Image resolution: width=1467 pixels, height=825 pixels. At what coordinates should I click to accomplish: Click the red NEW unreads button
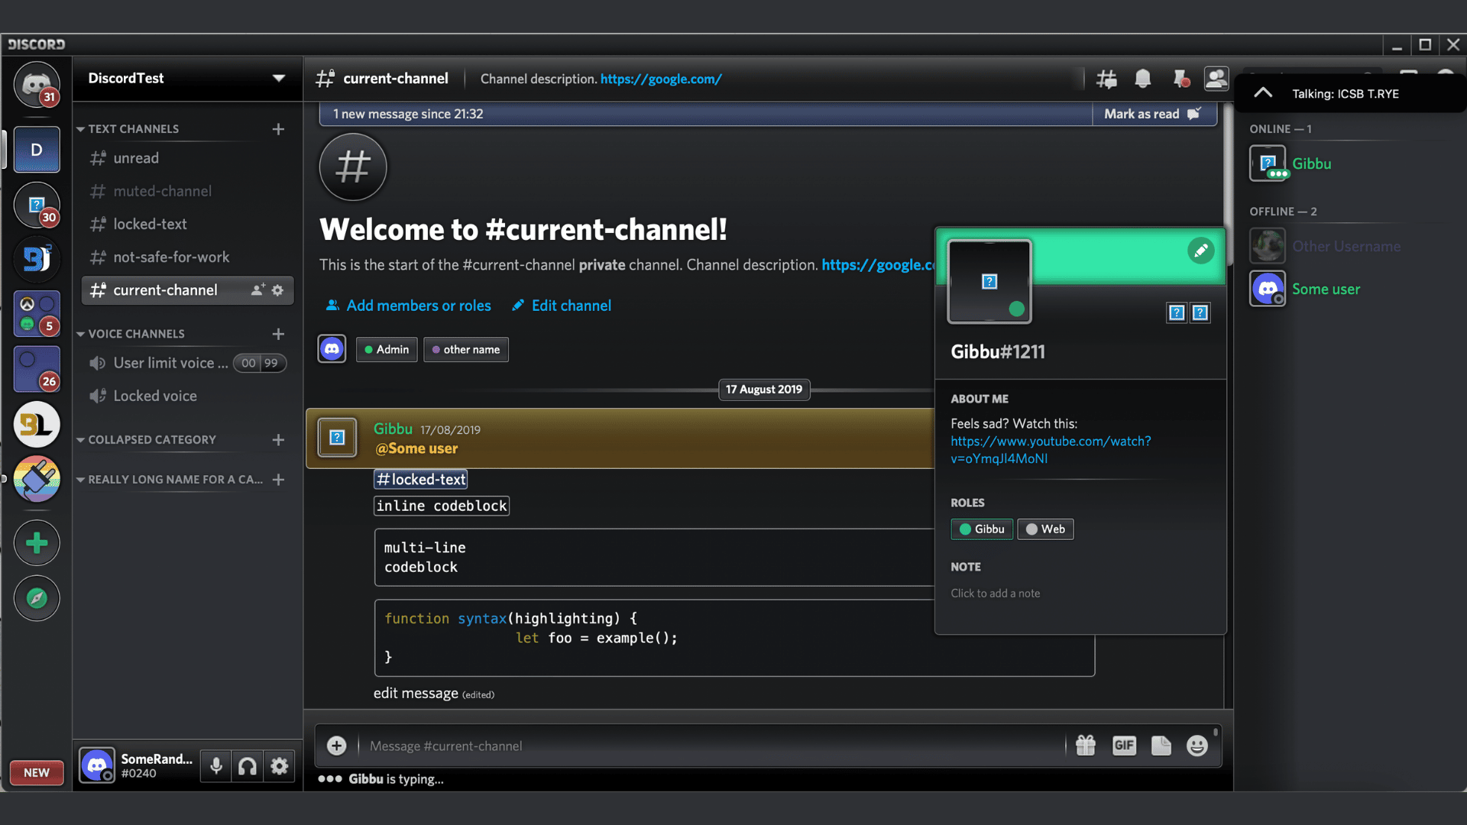point(36,772)
